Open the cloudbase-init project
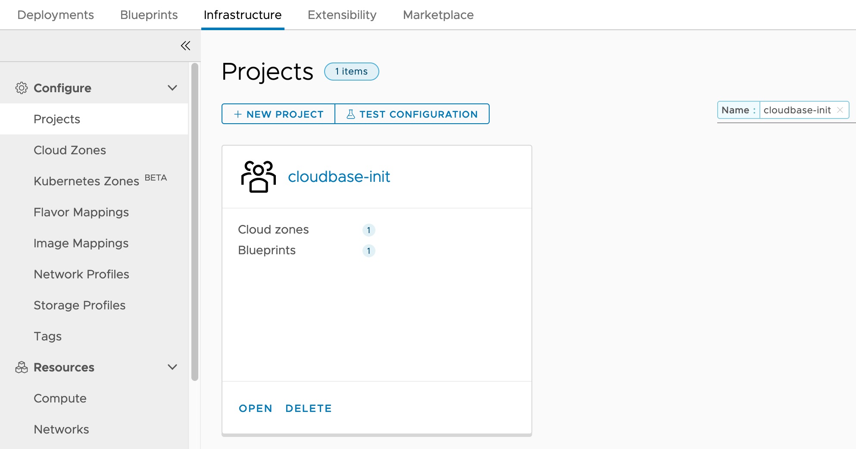Screen dimensions: 856x449 click(x=255, y=408)
